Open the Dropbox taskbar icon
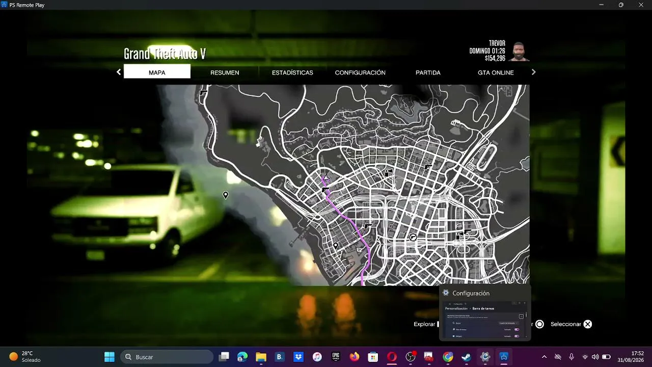This screenshot has width=652, height=367. [298, 357]
